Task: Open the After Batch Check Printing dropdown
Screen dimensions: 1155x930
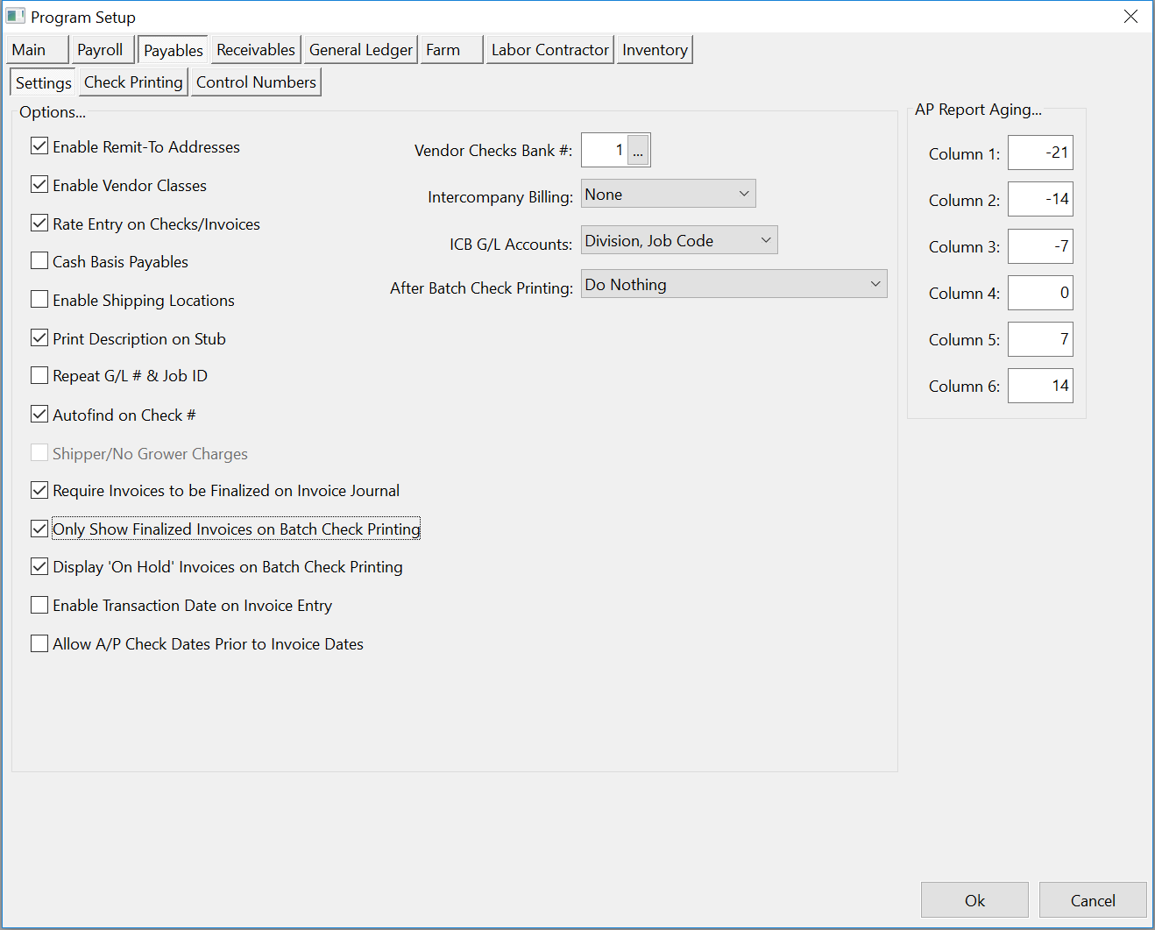Action: [x=733, y=284]
